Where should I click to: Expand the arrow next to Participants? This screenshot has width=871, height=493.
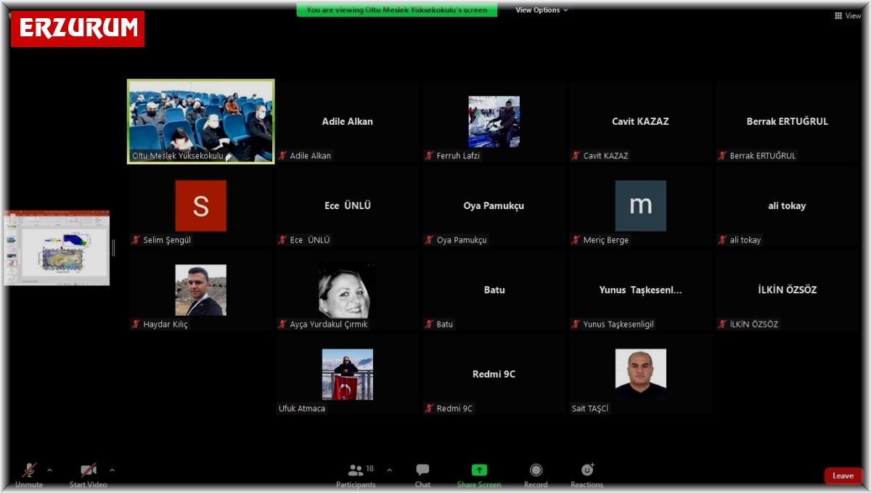(389, 470)
